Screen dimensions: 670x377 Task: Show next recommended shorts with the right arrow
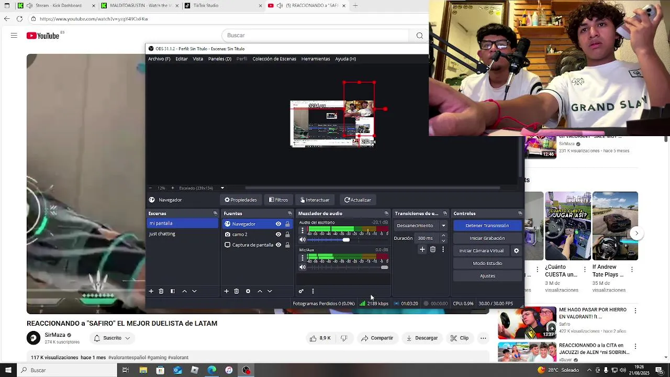click(x=636, y=234)
